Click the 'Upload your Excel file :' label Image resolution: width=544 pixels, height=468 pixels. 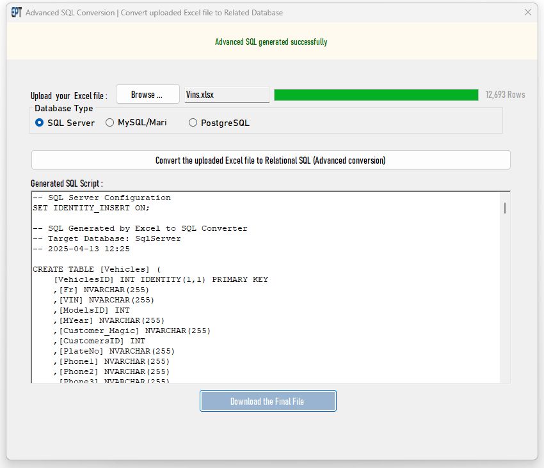[69, 96]
